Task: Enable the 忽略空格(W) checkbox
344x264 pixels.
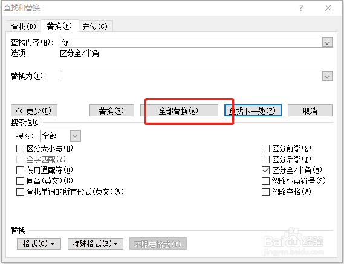Action: [x=265, y=192]
